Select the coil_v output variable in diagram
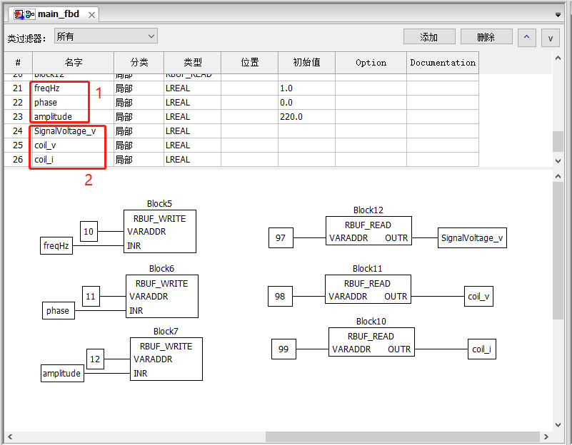 pyautogui.click(x=478, y=296)
